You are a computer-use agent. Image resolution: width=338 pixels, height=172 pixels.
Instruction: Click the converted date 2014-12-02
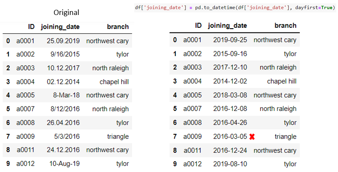[230, 81]
